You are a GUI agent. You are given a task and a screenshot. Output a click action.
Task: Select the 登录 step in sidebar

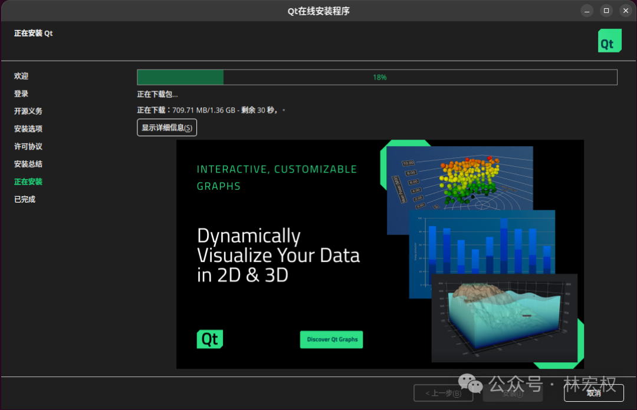[21, 94]
